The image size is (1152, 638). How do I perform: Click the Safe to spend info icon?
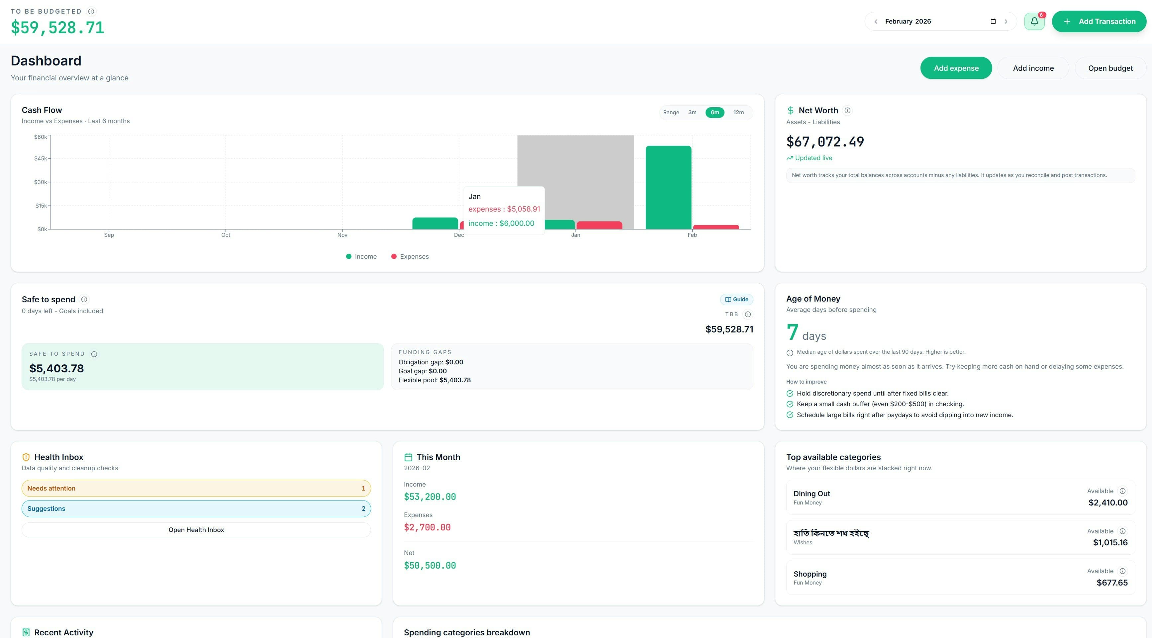tap(84, 299)
